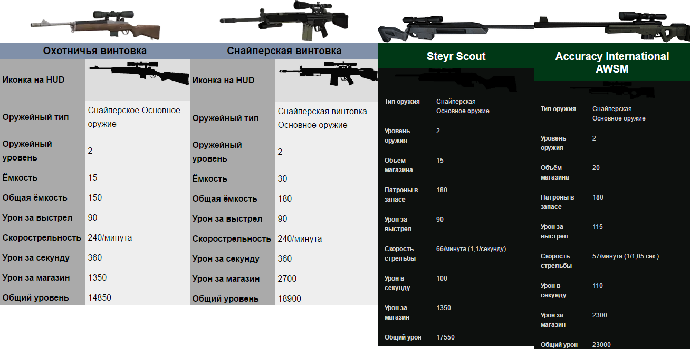Click the black sniper rifle render above Снайперская винтовка

(285, 21)
